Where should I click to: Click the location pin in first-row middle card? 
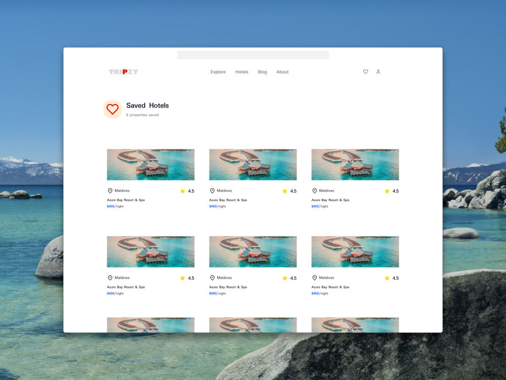[x=213, y=191]
